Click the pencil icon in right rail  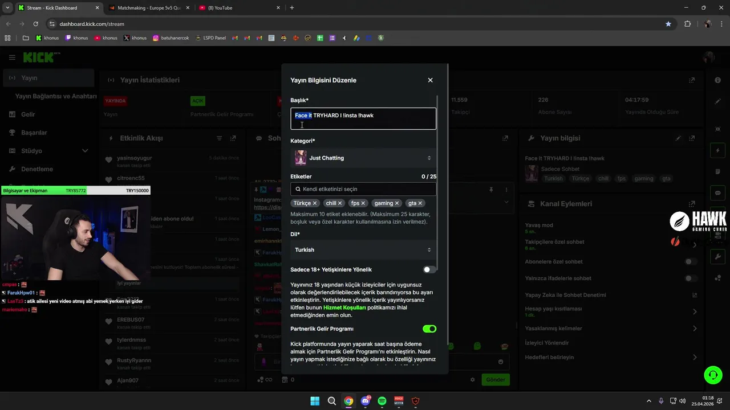coord(718,101)
